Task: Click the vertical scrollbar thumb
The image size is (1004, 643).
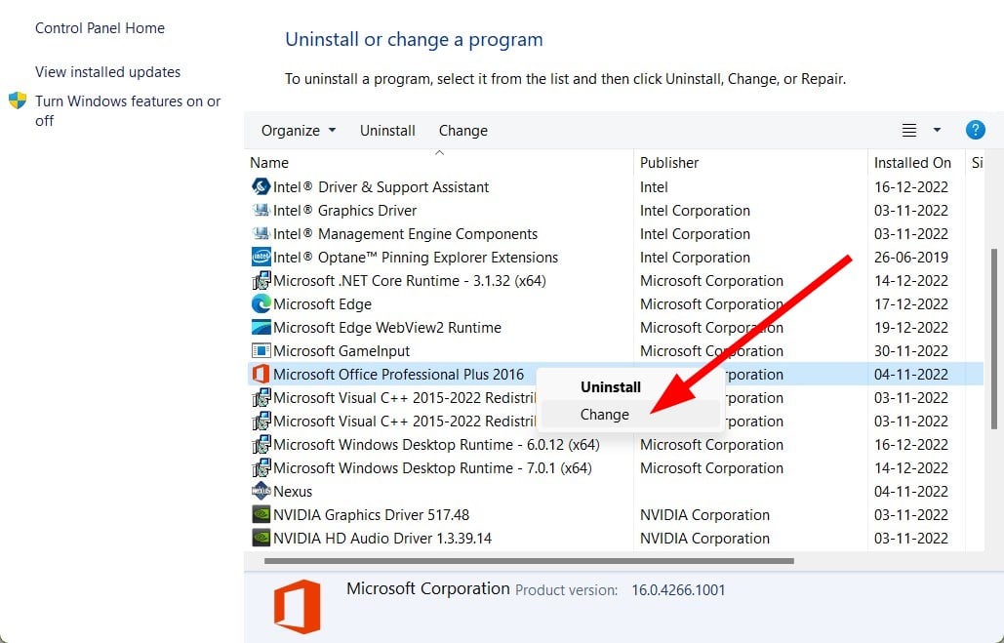Action: (993, 339)
